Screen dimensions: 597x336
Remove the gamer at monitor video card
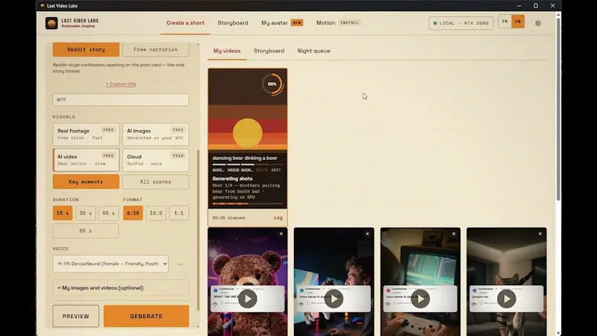click(x=367, y=234)
